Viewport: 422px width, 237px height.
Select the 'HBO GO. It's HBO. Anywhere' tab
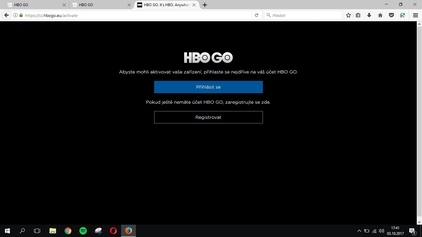[167, 5]
